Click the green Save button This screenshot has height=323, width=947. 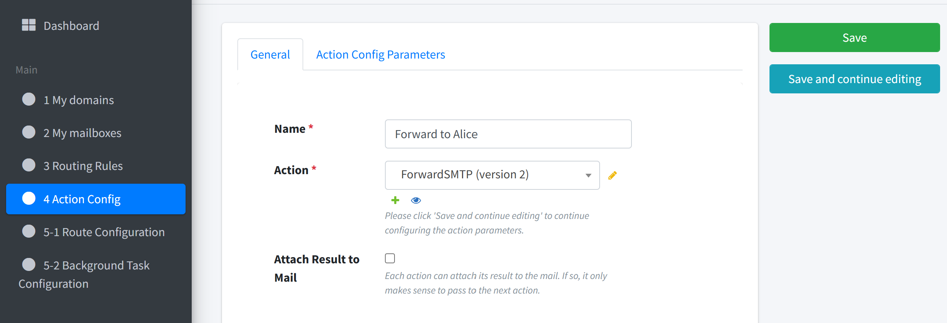(x=855, y=38)
